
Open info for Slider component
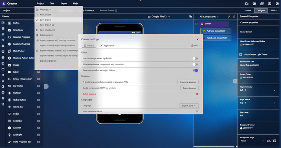(x=39, y=114)
